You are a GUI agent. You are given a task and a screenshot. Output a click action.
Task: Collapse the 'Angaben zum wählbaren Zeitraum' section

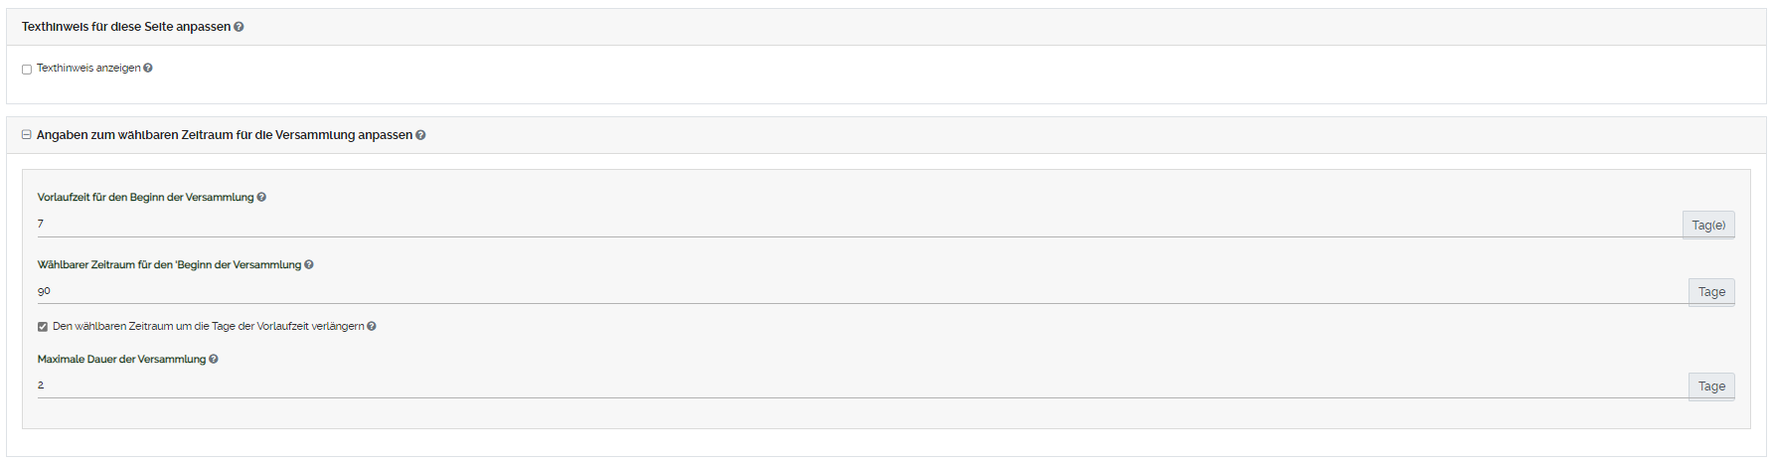27,135
